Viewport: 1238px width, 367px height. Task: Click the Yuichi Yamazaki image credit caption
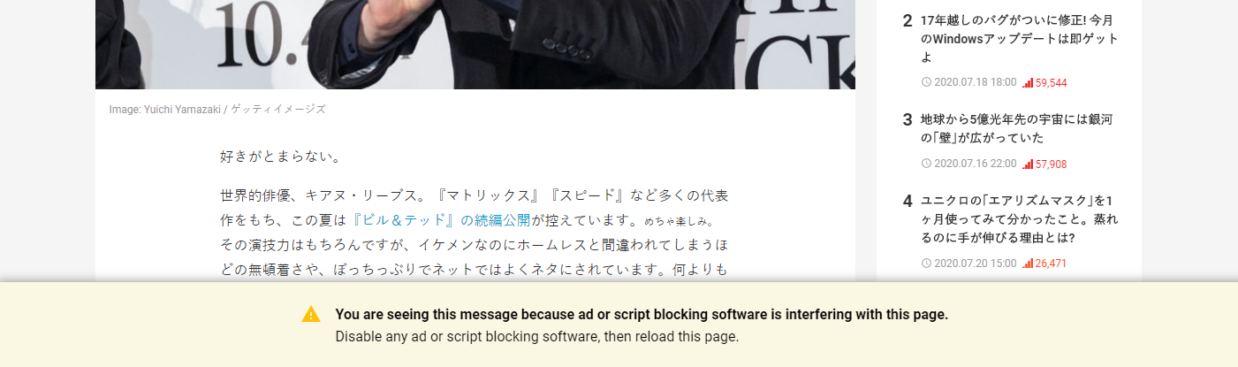point(217,110)
